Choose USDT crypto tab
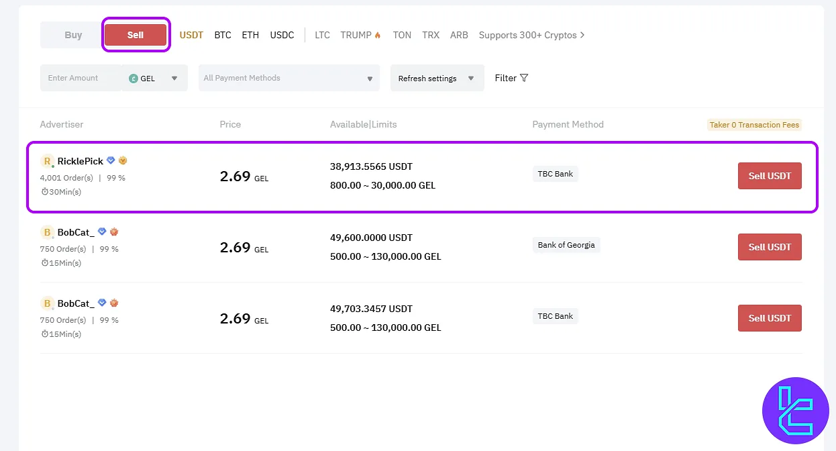836x451 pixels. click(191, 35)
